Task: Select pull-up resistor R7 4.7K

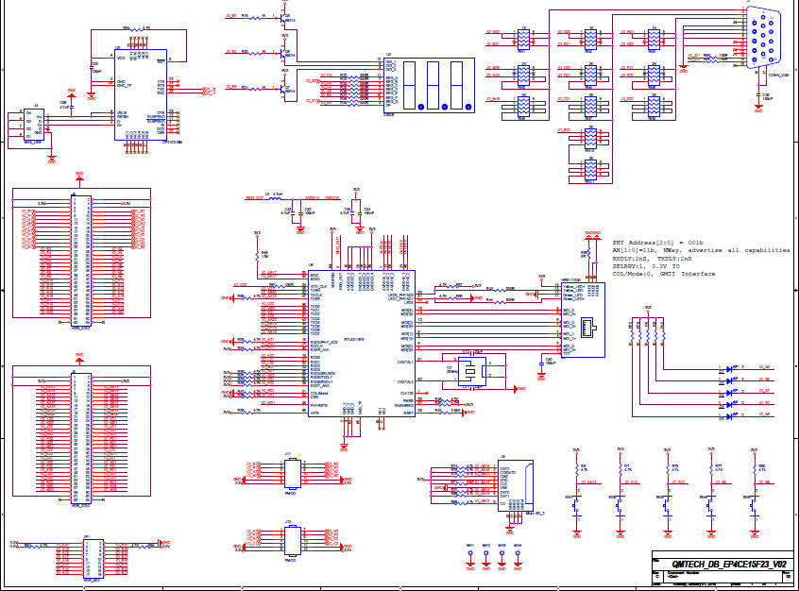Action: point(620,468)
